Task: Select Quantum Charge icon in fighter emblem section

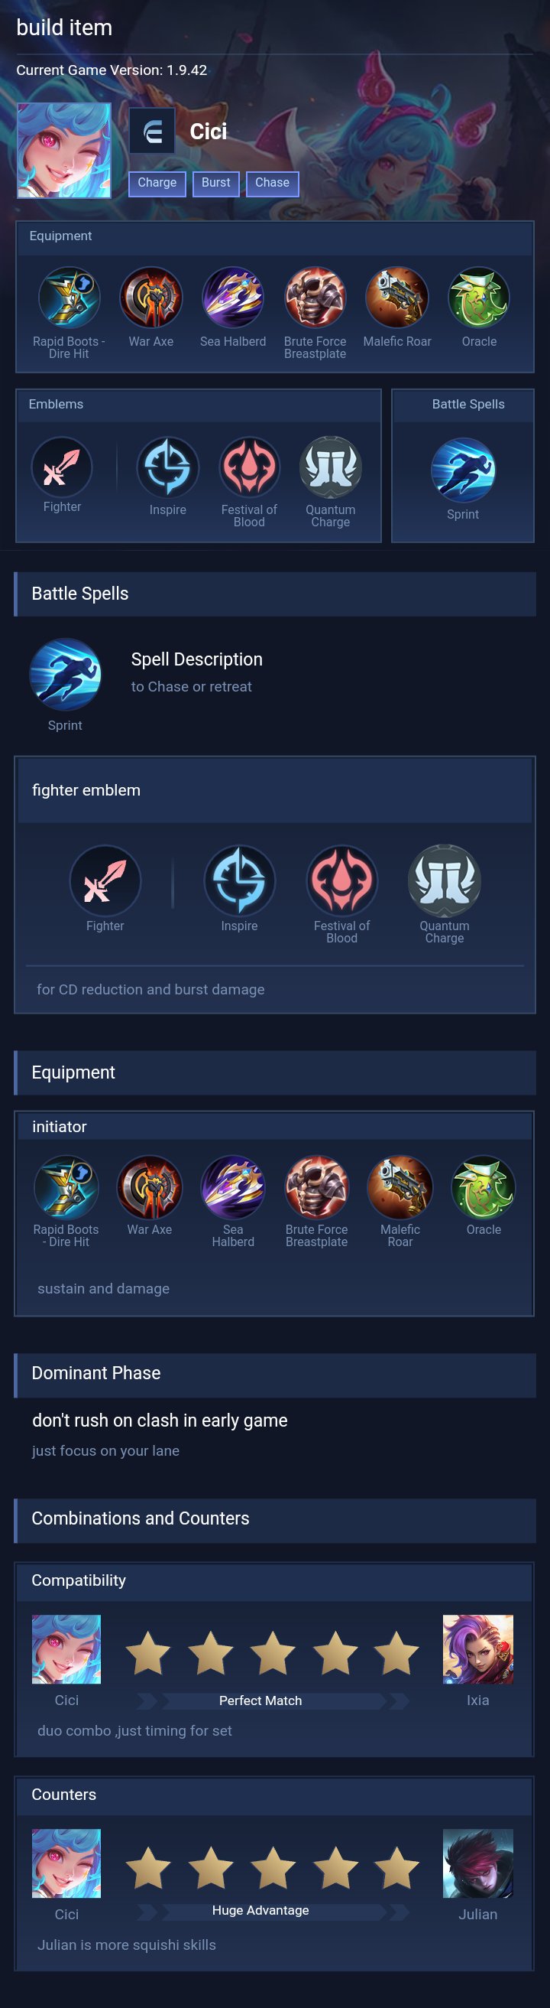Action: pos(444,880)
